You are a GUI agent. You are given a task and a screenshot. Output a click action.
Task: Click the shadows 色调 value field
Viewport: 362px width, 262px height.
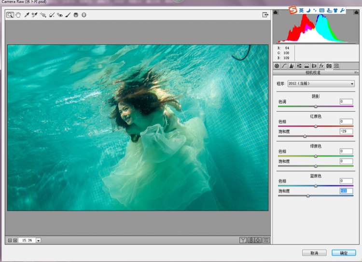[x=346, y=102]
